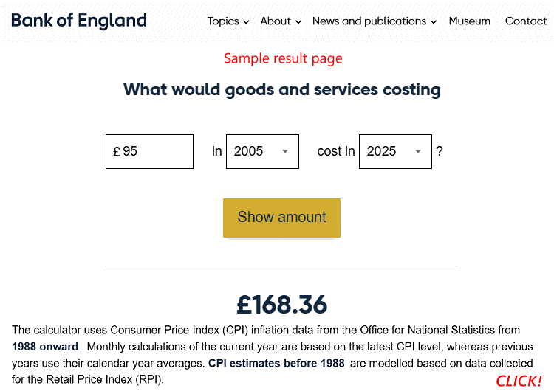This screenshot has width=554, height=391.
Task: Open the 2025 target year dropdown
Action: click(395, 151)
